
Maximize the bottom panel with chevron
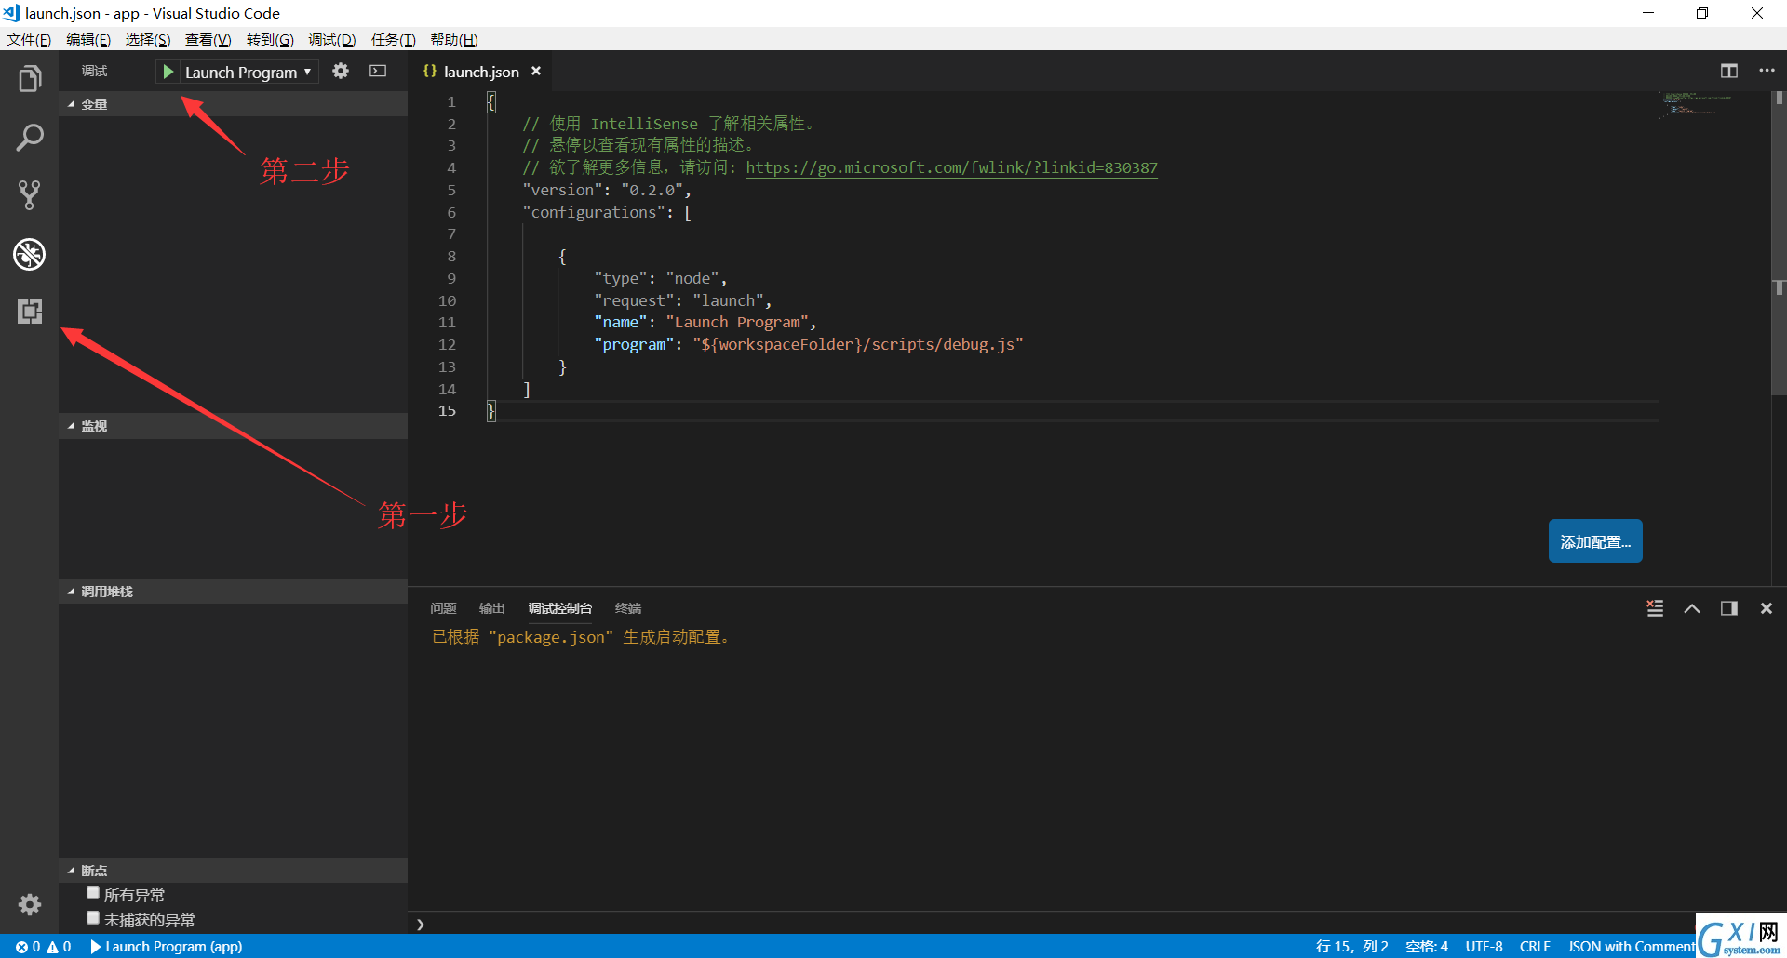[1692, 608]
